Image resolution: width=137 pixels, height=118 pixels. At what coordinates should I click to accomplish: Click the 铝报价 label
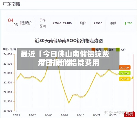(26, 23)
